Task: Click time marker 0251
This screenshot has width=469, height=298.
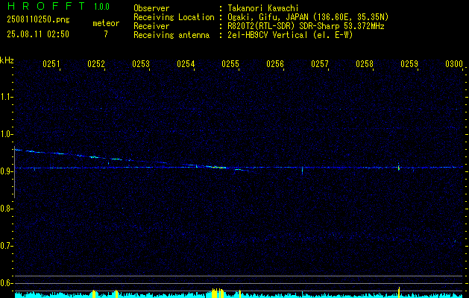Action: point(51,64)
